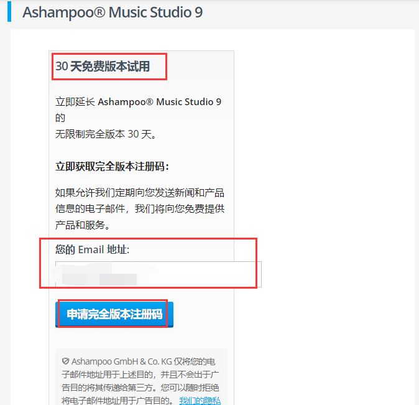Click the bold 立即获取完全版本注册码 heading

[x=113, y=166]
